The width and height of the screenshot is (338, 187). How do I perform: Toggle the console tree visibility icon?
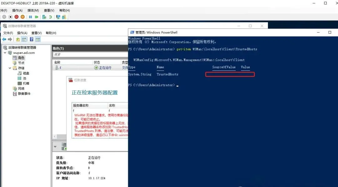coord(23,39)
